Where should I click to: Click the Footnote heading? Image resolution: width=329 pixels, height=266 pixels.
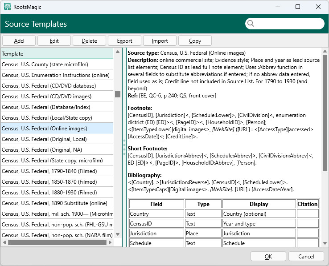click(140, 108)
